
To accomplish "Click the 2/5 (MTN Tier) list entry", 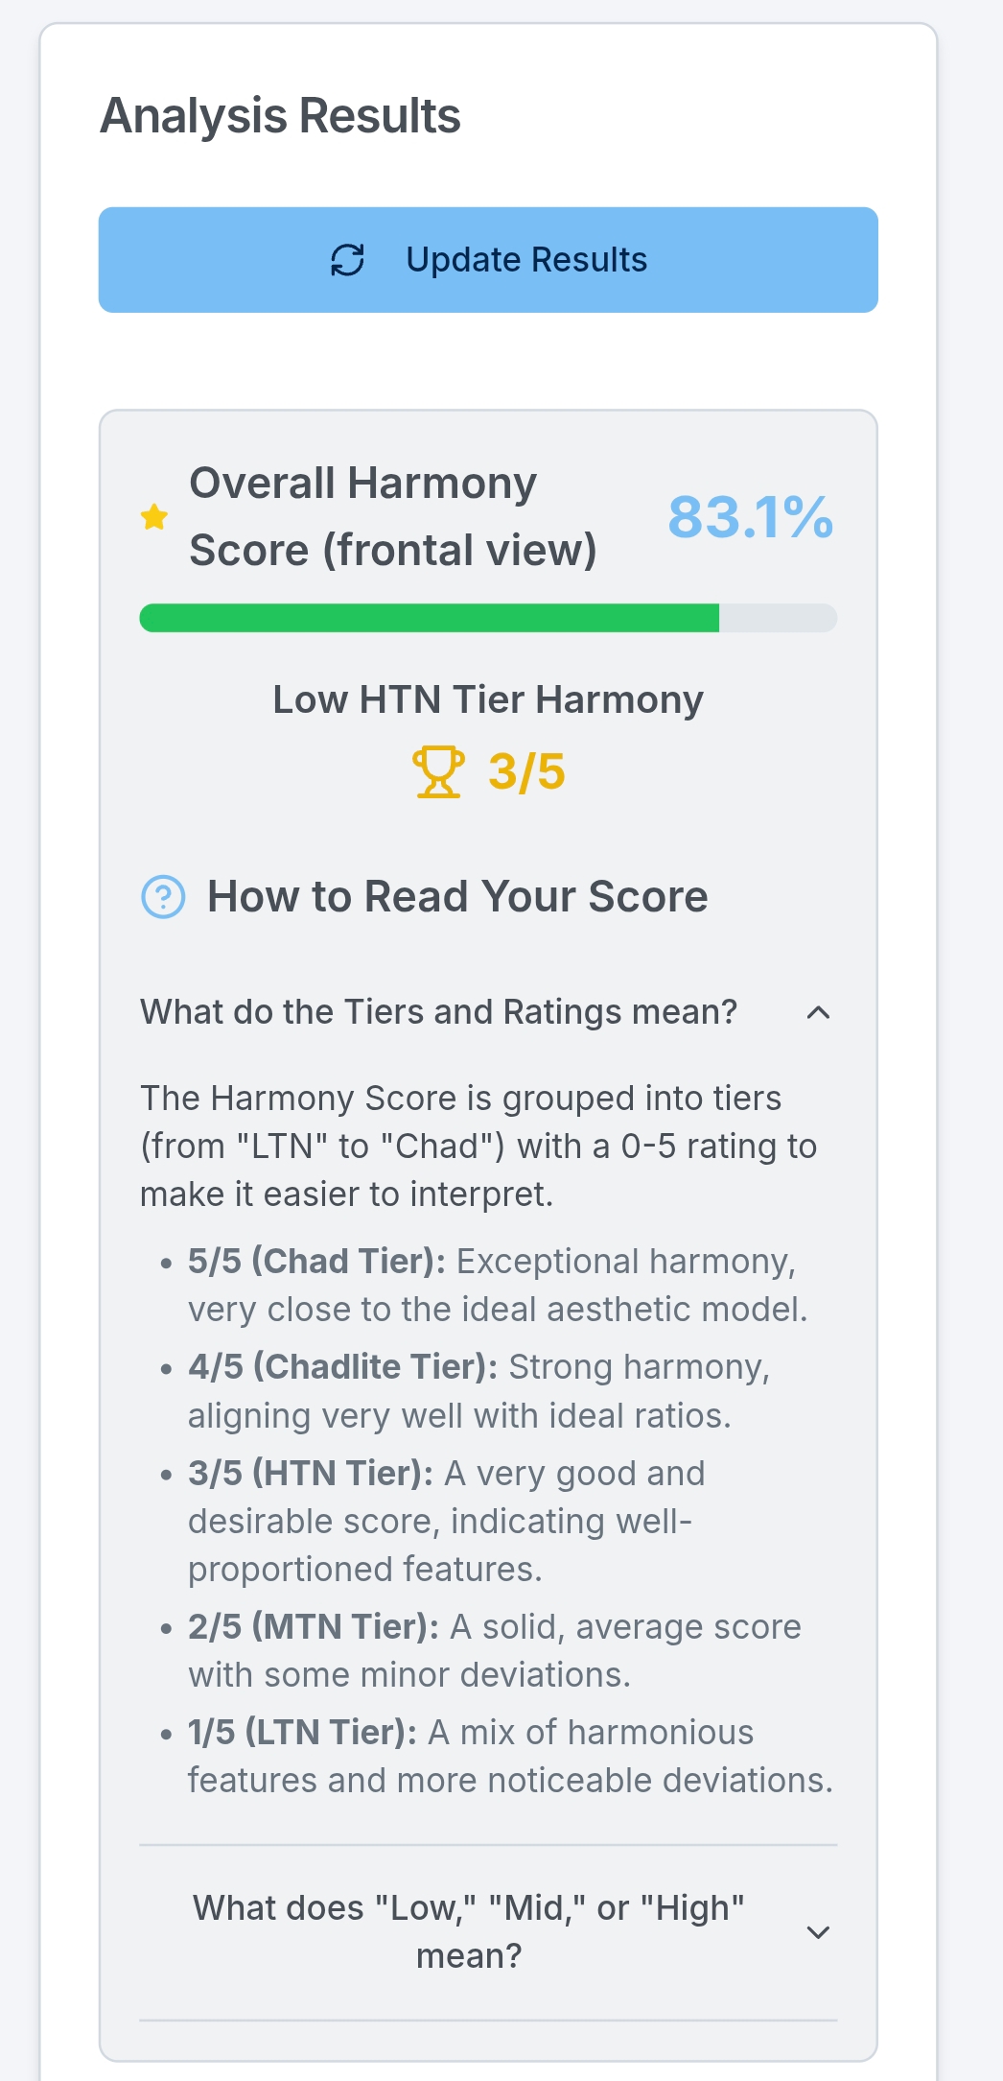I will click(x=495, y=1651).
